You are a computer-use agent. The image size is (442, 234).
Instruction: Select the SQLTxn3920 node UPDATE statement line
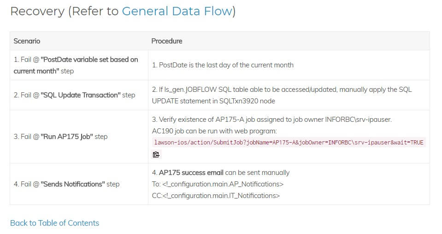tap(213, 101)
